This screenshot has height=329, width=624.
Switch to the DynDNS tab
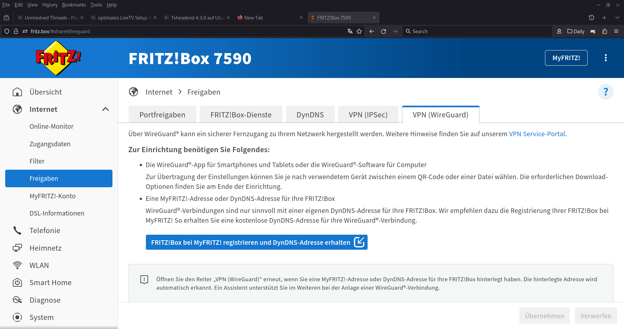click(x=310, y=114)
